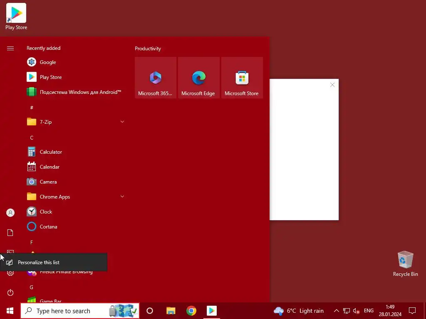The height and width of the screenshot is (319, 426).
Task: Launch Play Store from Recently added list
Action: pos(76,77)
